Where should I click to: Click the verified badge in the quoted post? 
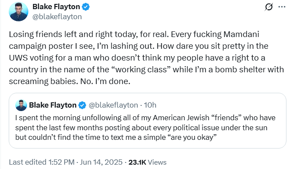(x=82, y=105)
